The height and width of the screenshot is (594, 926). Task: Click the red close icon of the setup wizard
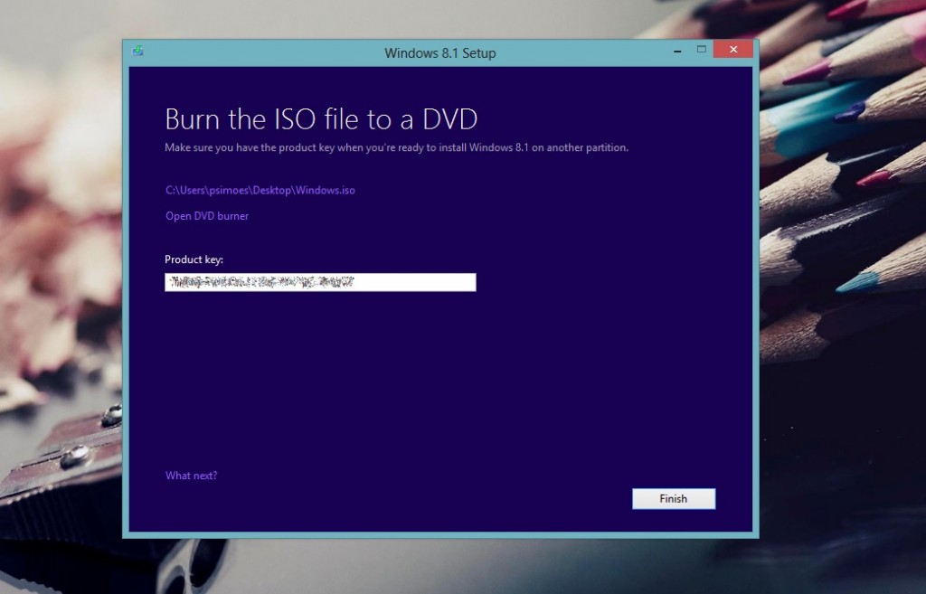click(732, 49)
